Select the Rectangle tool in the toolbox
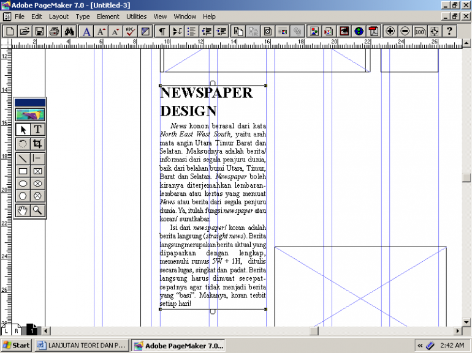 (23, 171)
